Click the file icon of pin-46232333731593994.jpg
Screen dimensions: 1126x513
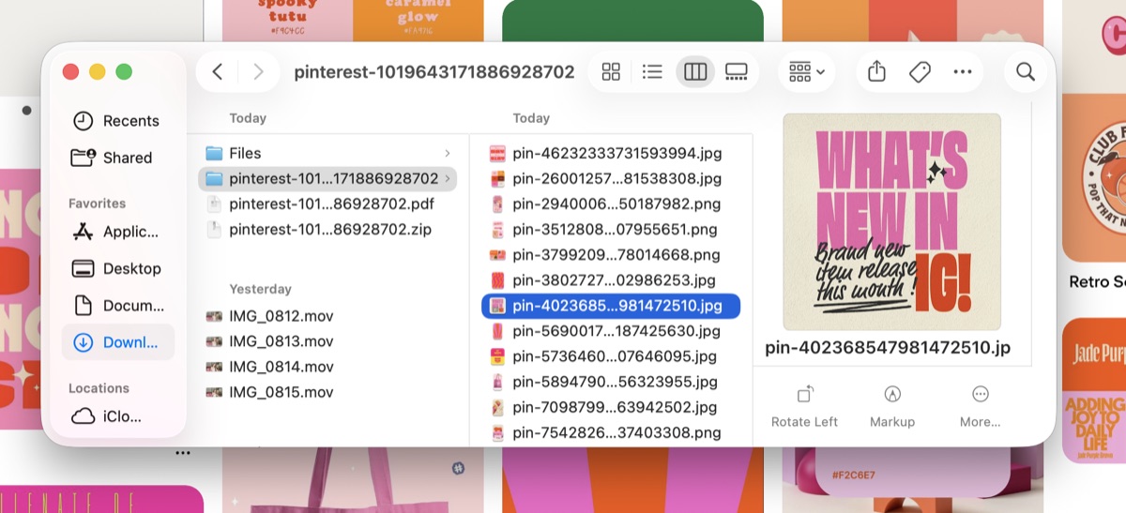[x=497, y=153]
